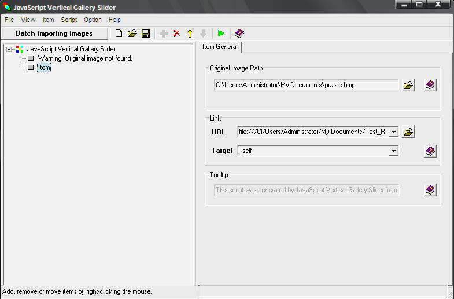The height and width of the screenshot is (299, 454).
Task: Delete item with the red X icon
Action: coord(176,33)
